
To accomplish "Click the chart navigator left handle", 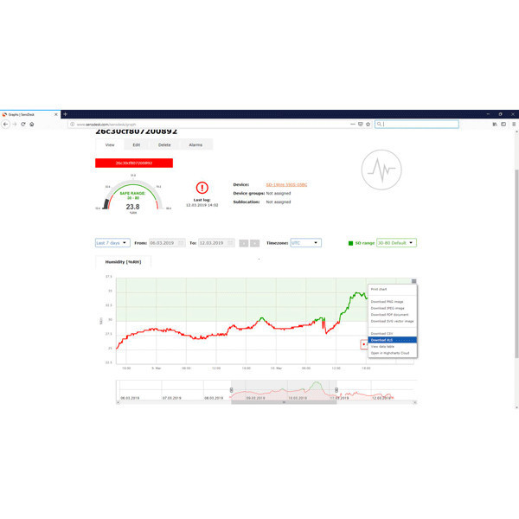I will click(231, 390).
